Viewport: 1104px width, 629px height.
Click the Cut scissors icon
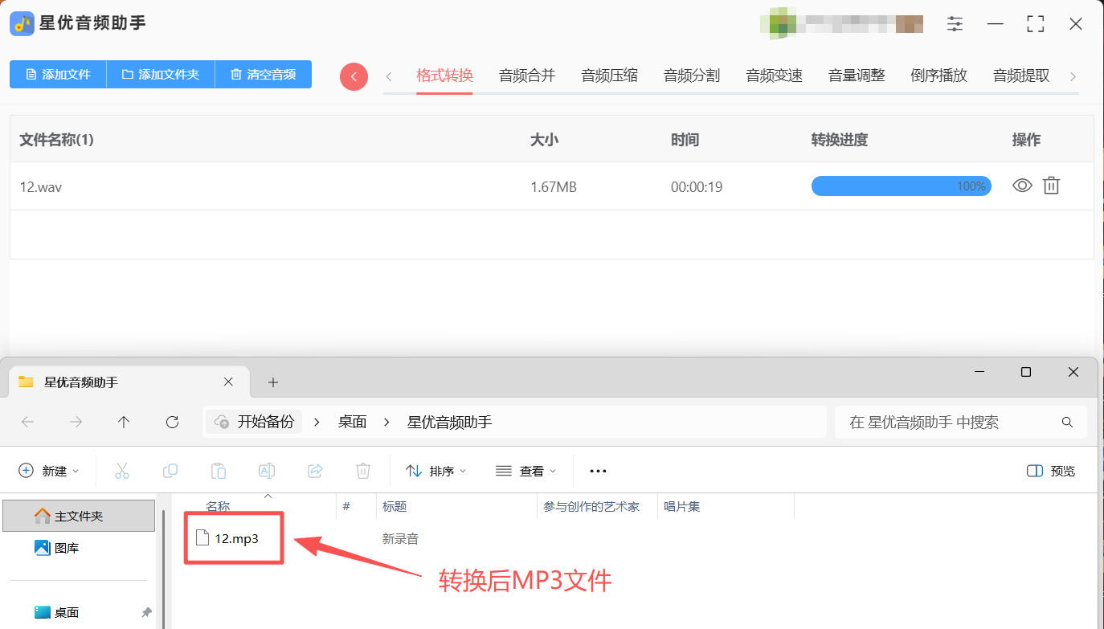122,471
